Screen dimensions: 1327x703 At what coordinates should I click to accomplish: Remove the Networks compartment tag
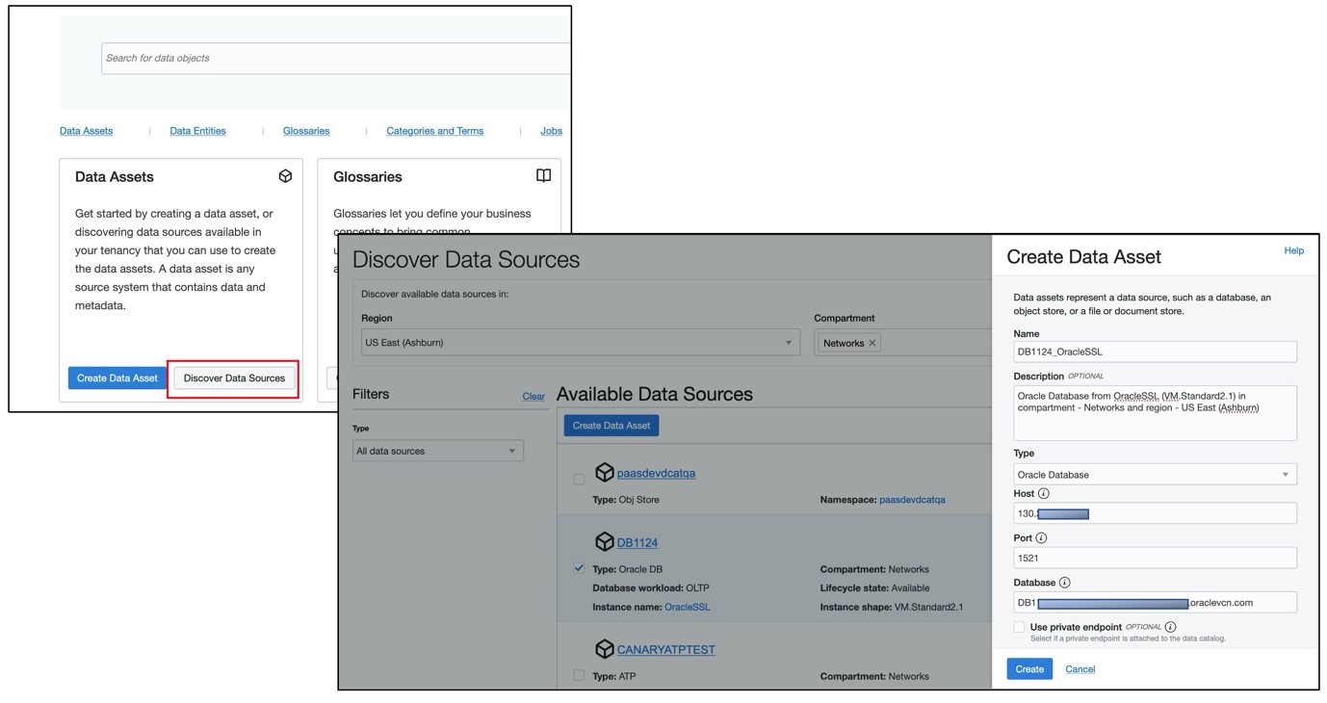pos(872,343)
